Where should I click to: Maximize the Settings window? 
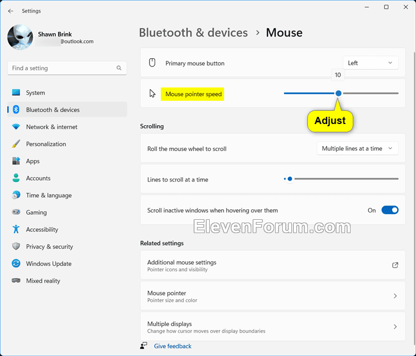point(386,7)
